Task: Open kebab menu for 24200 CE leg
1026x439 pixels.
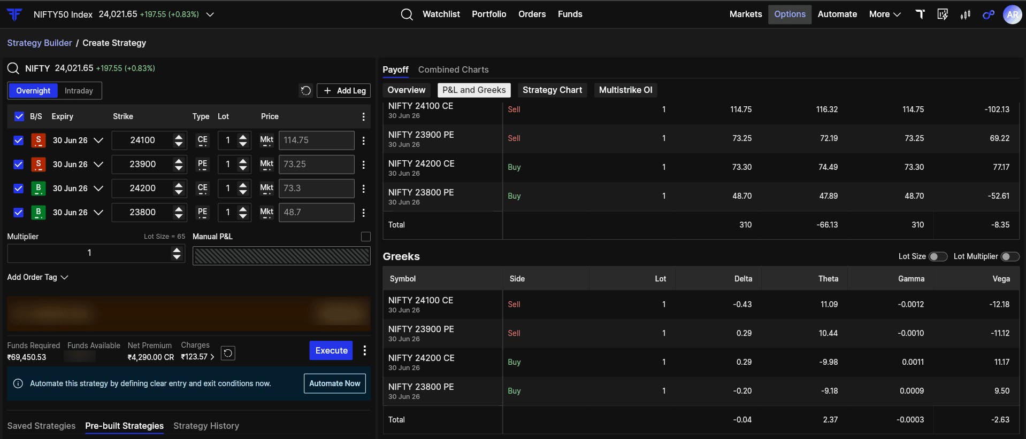Action: (x=364, y=189)
